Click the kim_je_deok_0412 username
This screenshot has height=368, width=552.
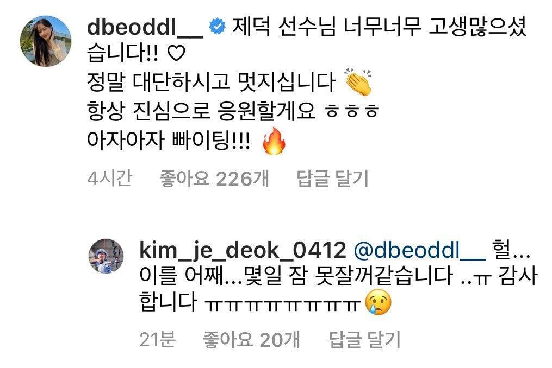click(243, 250)
